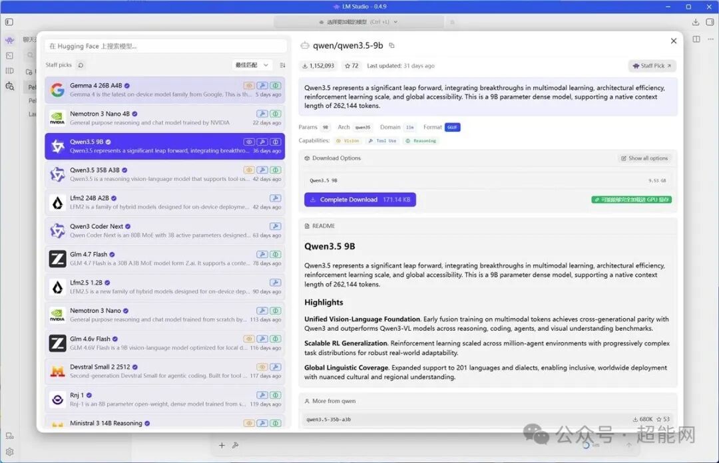Viewport: 719px width, 463px height.
Task: Click tool use badge on Nemotron 3 Nano 4B
Action: click(x=262, y=114)
